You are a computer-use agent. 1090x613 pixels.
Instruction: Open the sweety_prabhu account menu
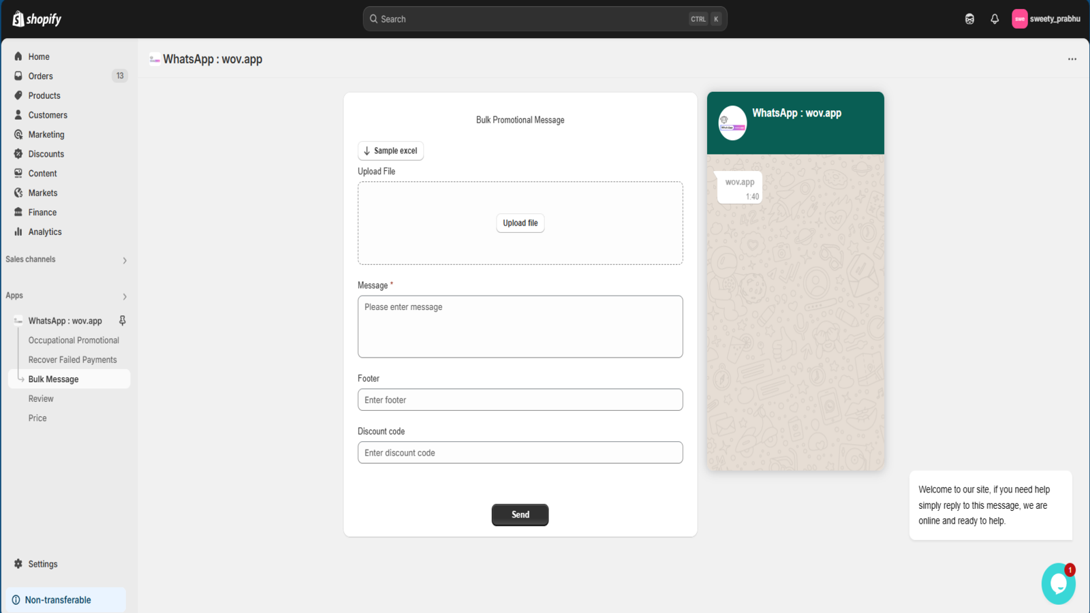[x=1046, y=19]
